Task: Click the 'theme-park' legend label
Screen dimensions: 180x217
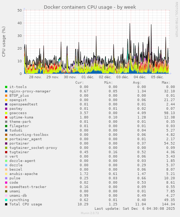Action: click(20, 122)
